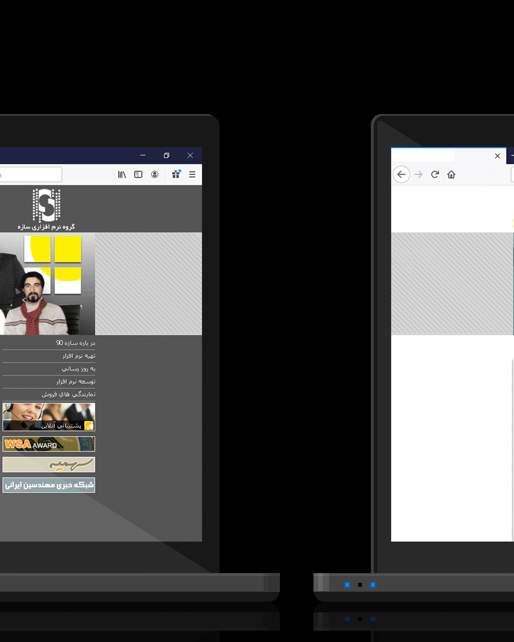Reload the page in right browser
The height and width of the screenshot is (642, 514).
coord(435,175)
